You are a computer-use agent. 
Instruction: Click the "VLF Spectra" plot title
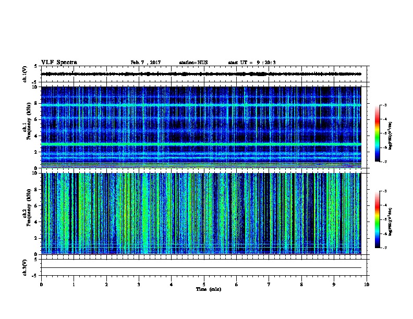click(x=59, y=63)
